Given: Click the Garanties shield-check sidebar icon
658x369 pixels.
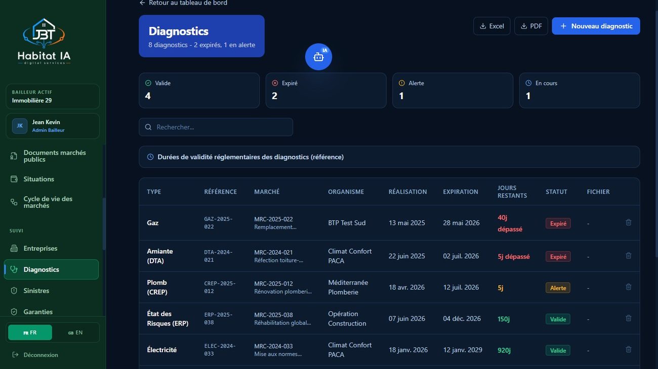Looking at the screenshot, I should (x=14, y=312).
